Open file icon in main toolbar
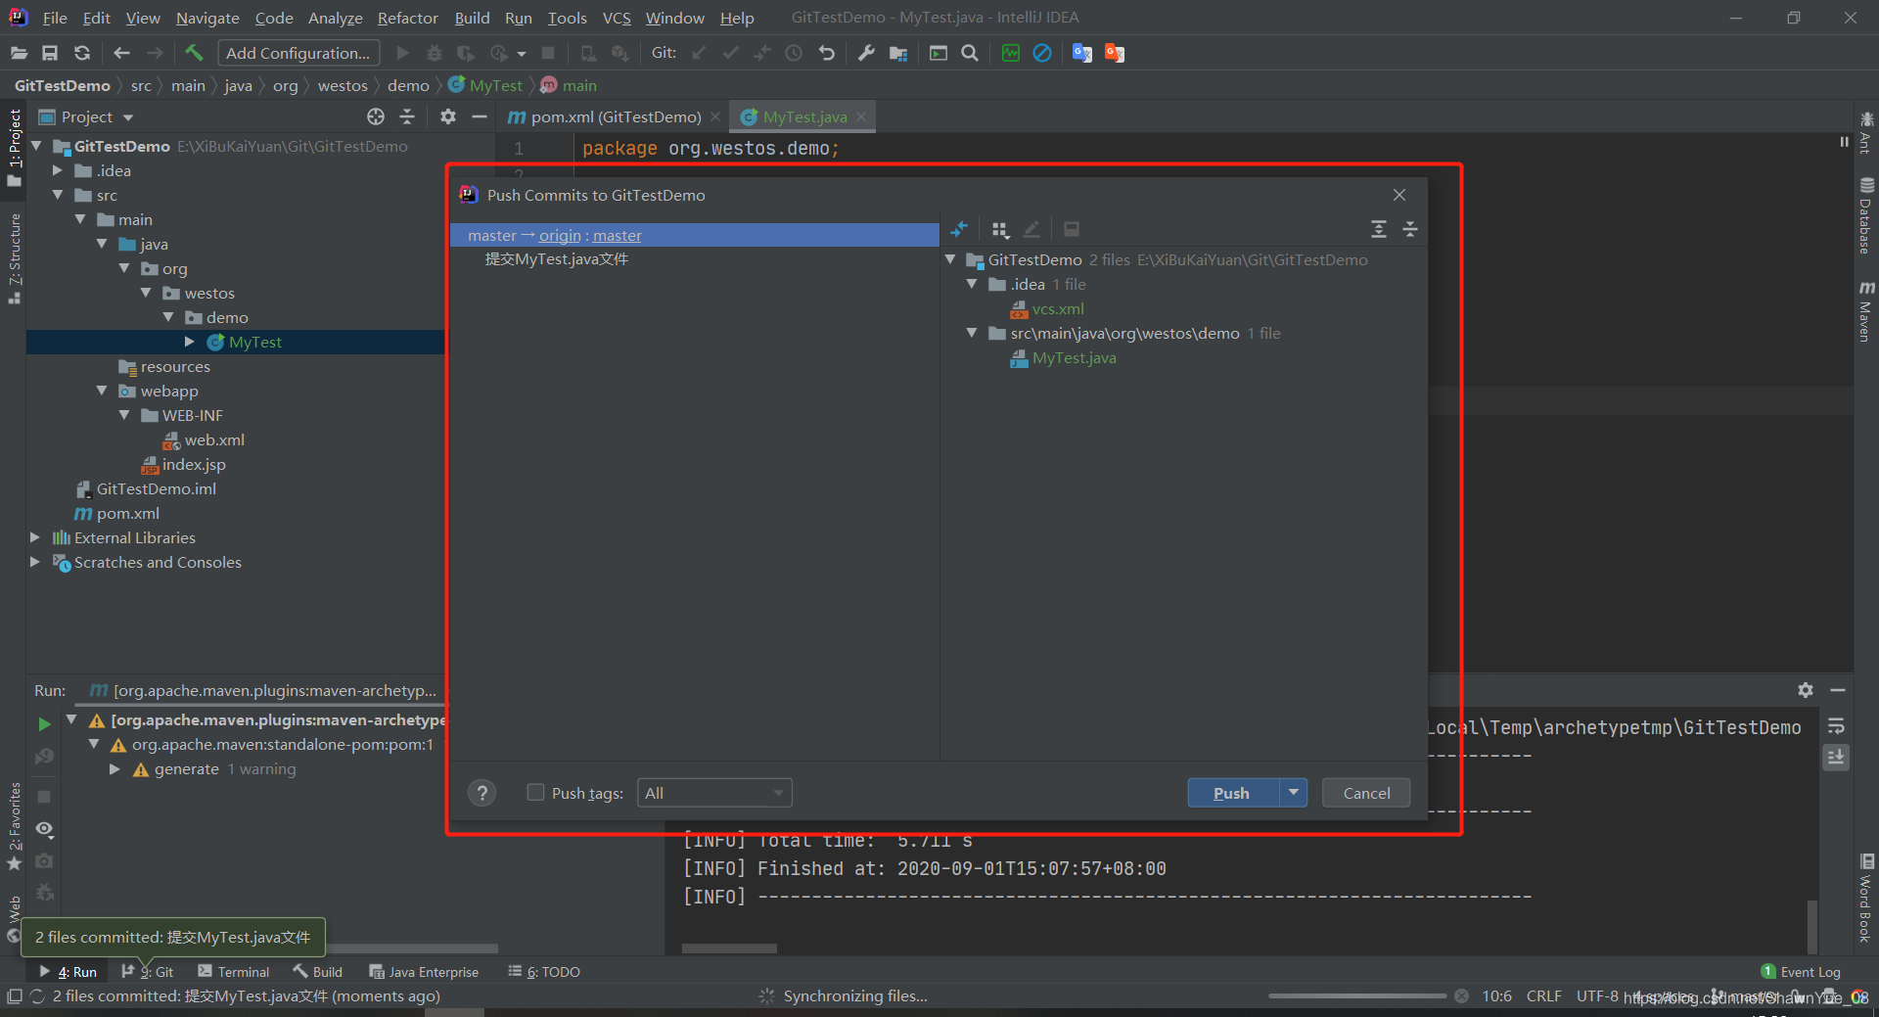The width and height of the screenshot is (1879, 1017). point(19,53)
